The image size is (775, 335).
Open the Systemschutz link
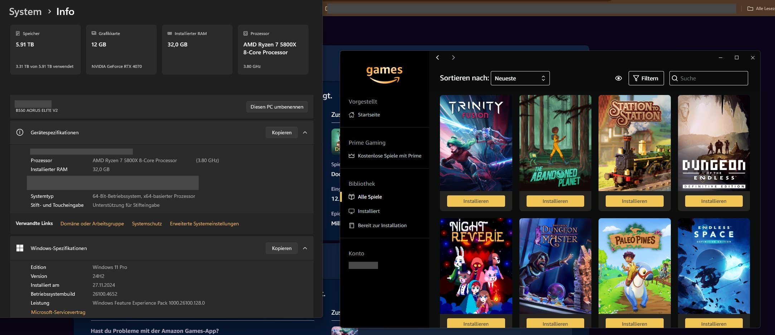(147, 224)
